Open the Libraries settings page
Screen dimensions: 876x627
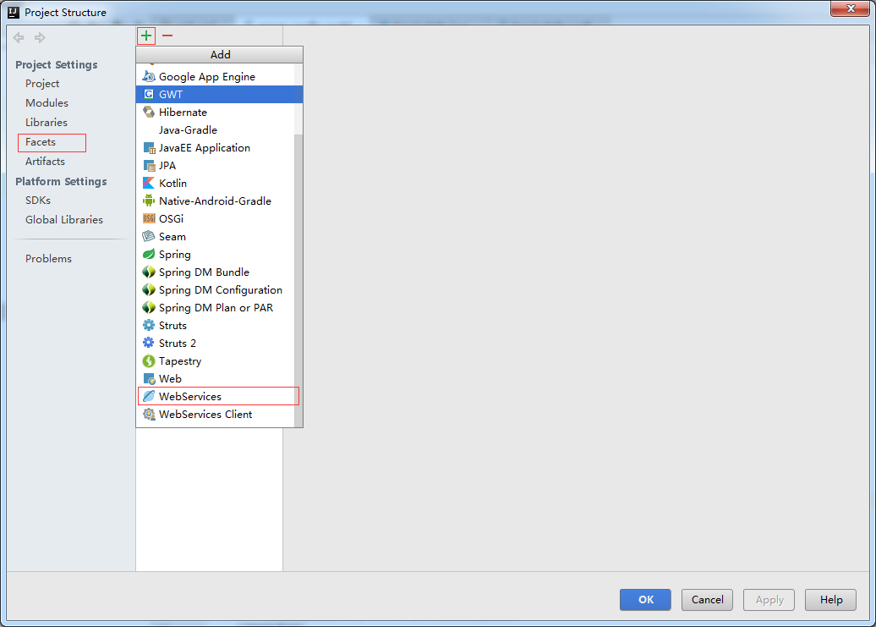click(x=47, y=123)
